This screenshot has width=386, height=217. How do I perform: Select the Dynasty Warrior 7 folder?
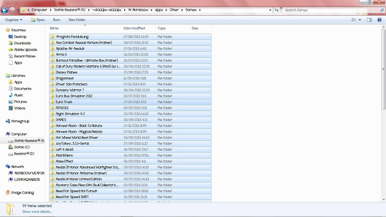130,90
